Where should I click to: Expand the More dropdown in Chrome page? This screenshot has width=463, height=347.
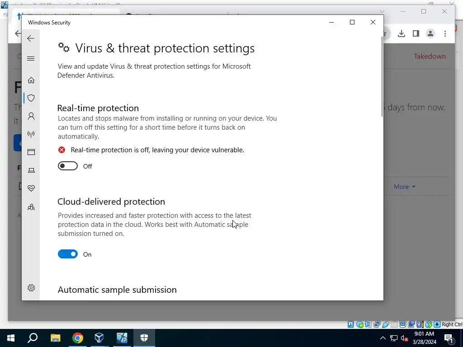404,187
